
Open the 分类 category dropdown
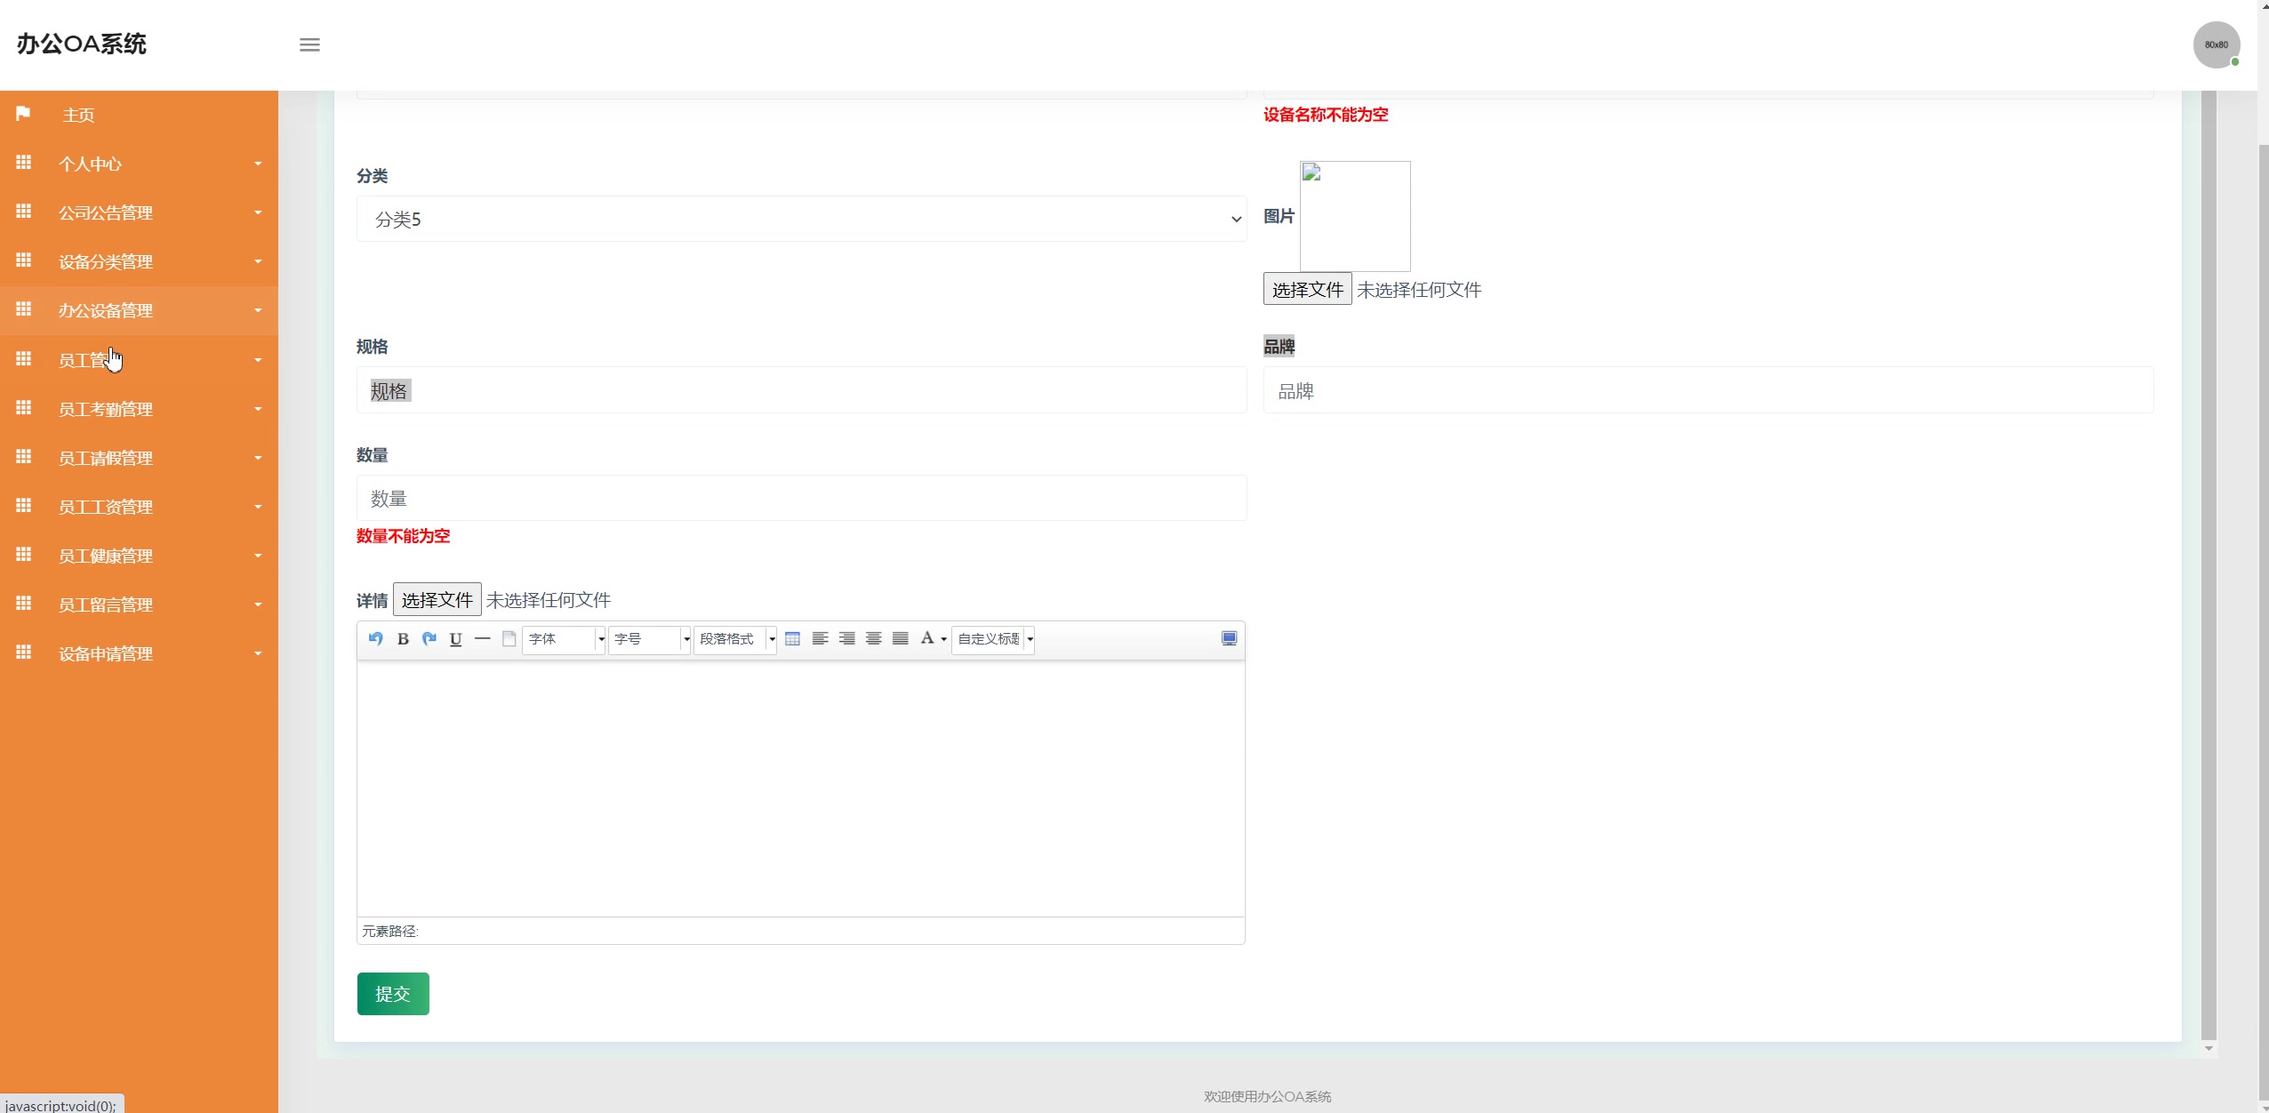click(x=800, y=219)
